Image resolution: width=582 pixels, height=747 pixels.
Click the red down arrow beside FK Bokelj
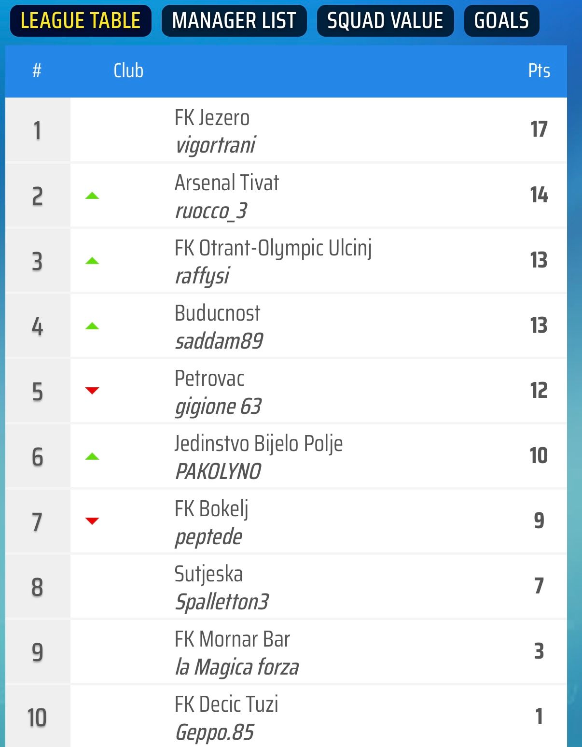(x=92, y=521)
